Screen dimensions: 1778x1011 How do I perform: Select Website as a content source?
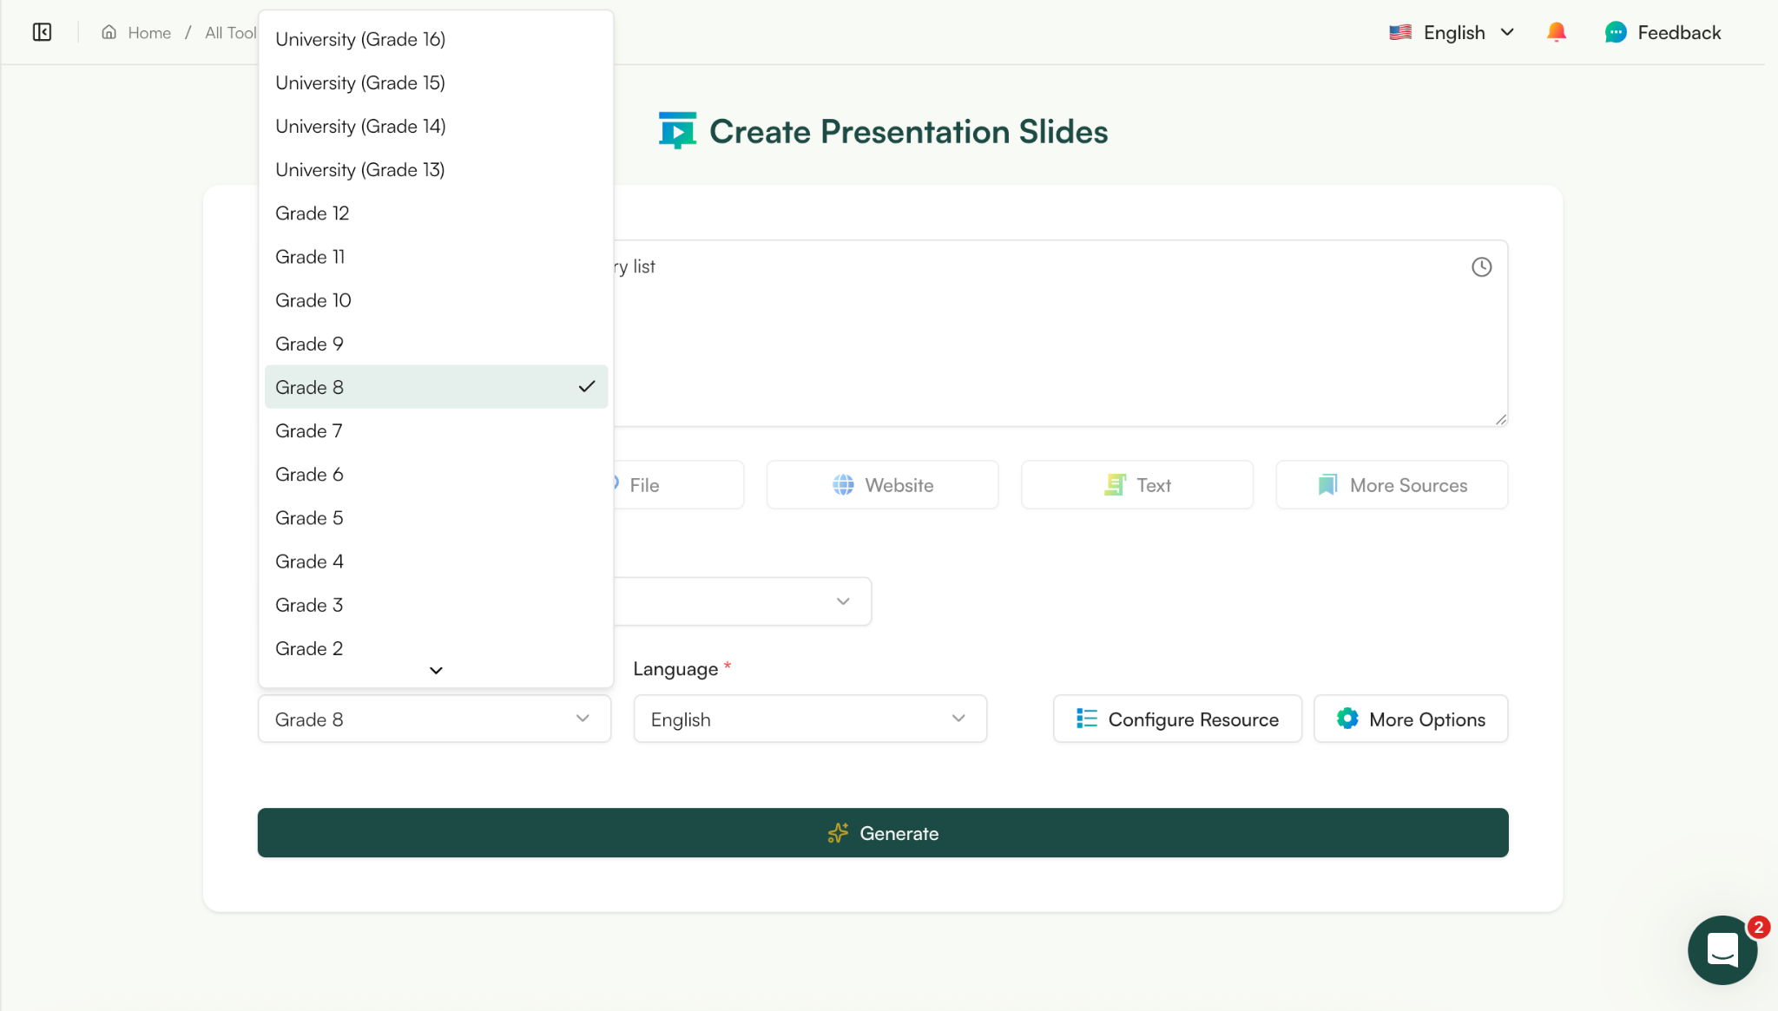(881, 484)
